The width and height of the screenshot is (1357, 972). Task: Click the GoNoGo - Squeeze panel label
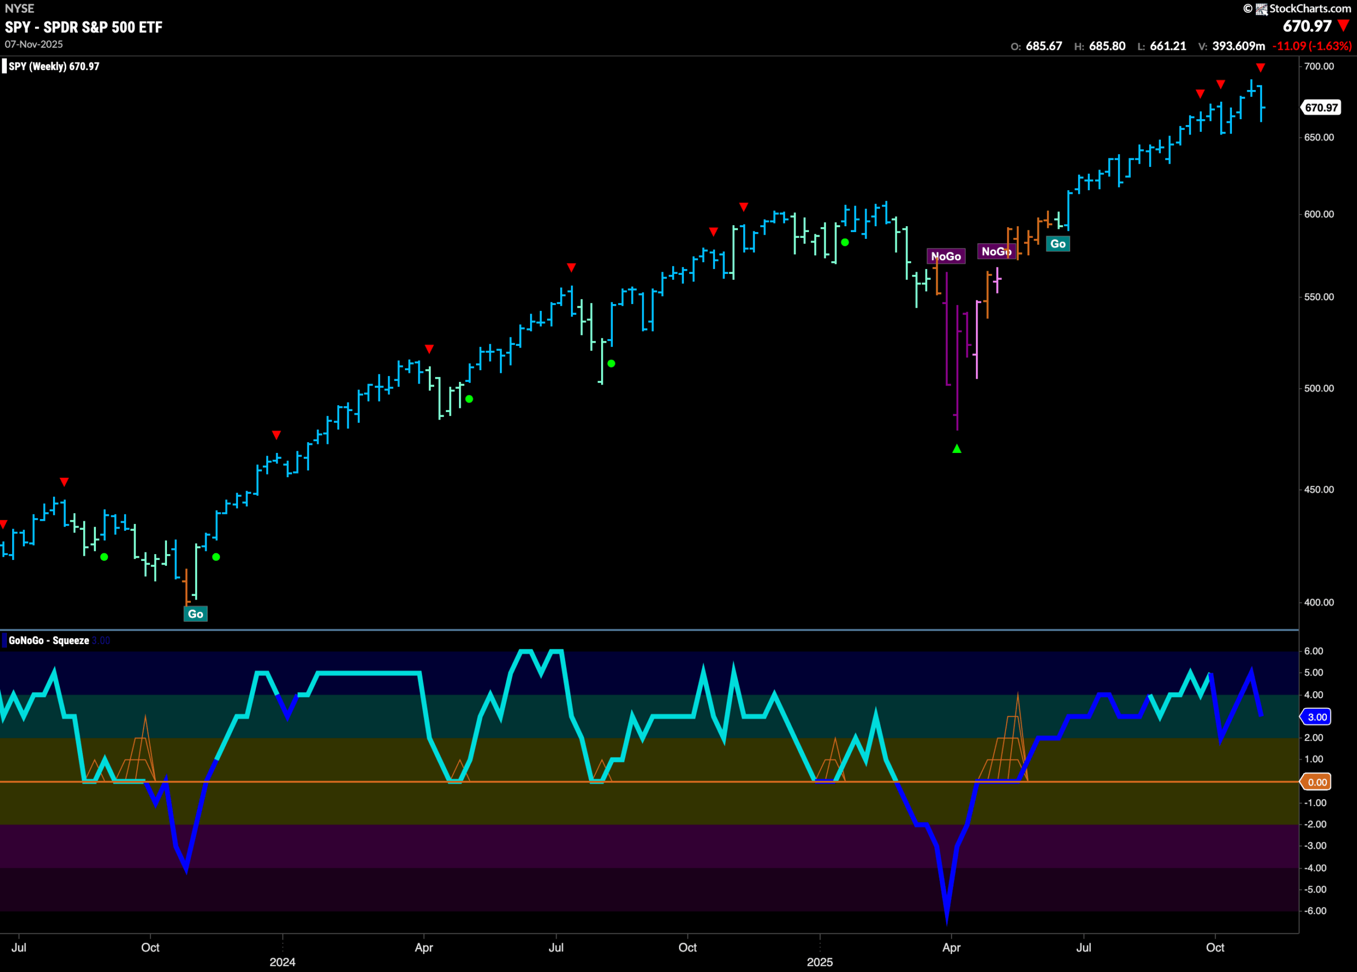click(48, 640)
